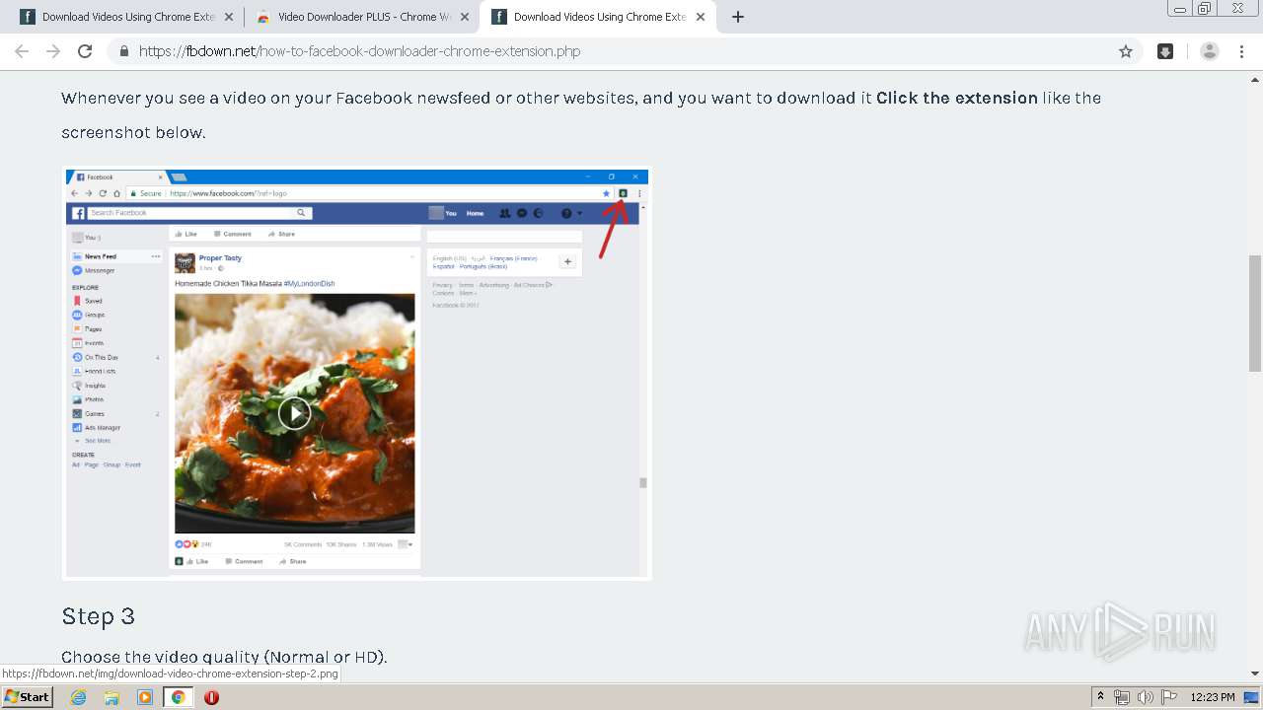The image size is (1263, 710).
Task: Click the page's vertical scrollbar thumb
Action: pos(1255,313)
